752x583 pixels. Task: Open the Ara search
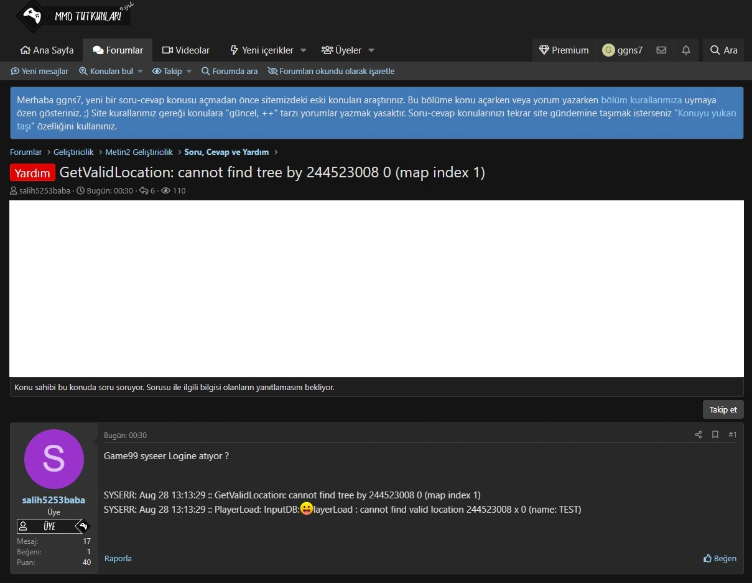coord(724,50)
